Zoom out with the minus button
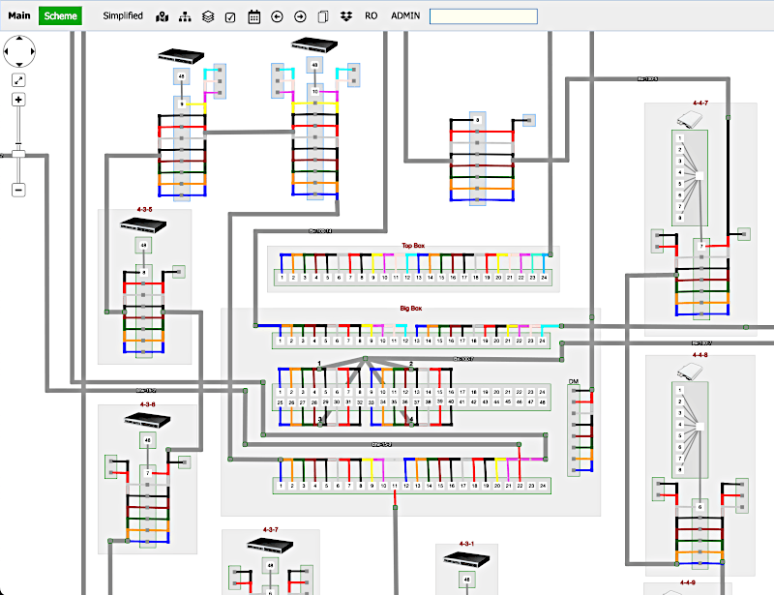 (18, 190)
